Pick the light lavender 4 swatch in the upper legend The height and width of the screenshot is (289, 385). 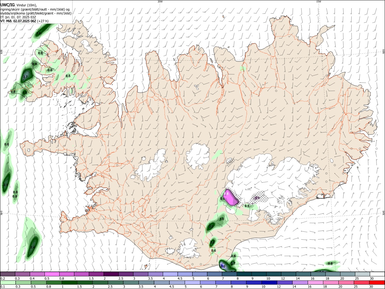point(170,274)
